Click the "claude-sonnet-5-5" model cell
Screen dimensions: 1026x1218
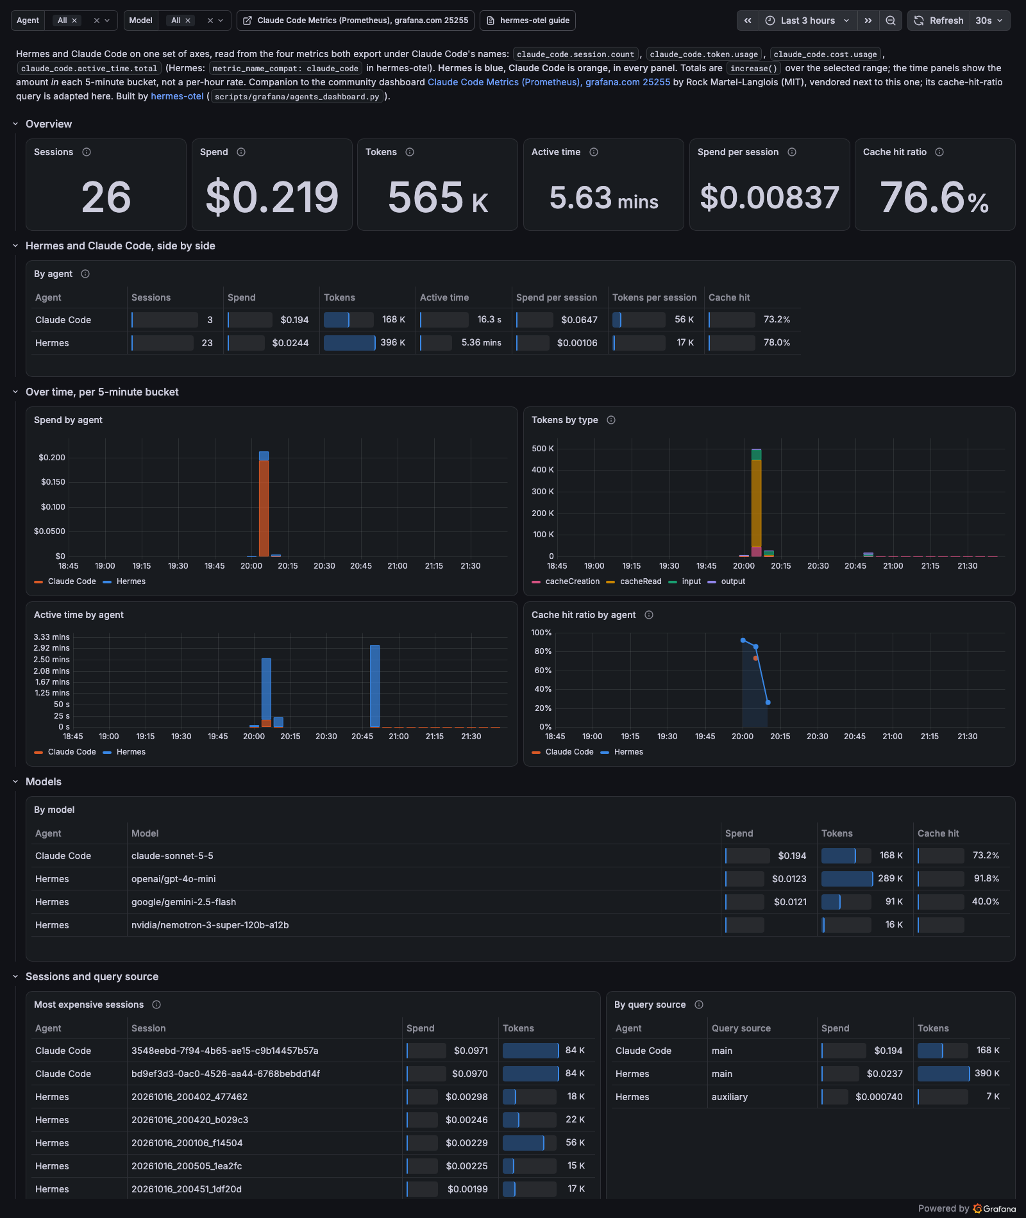point(172,856)
